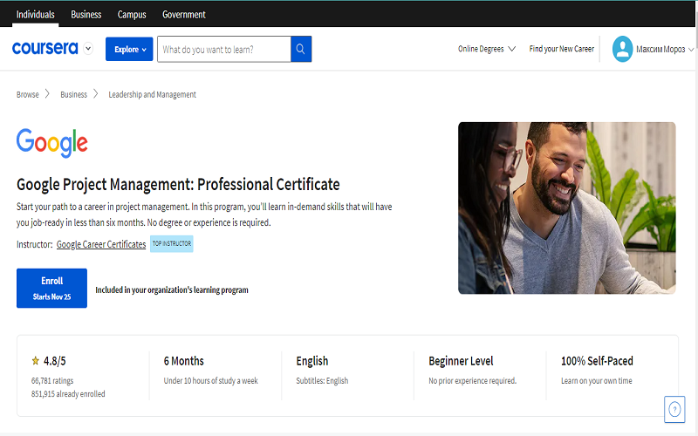Image resolution: width=698 pixels, height=436 pixels.
Task: Expand the dropdown beside Coursera logo
Action: (x=88, y=50)
